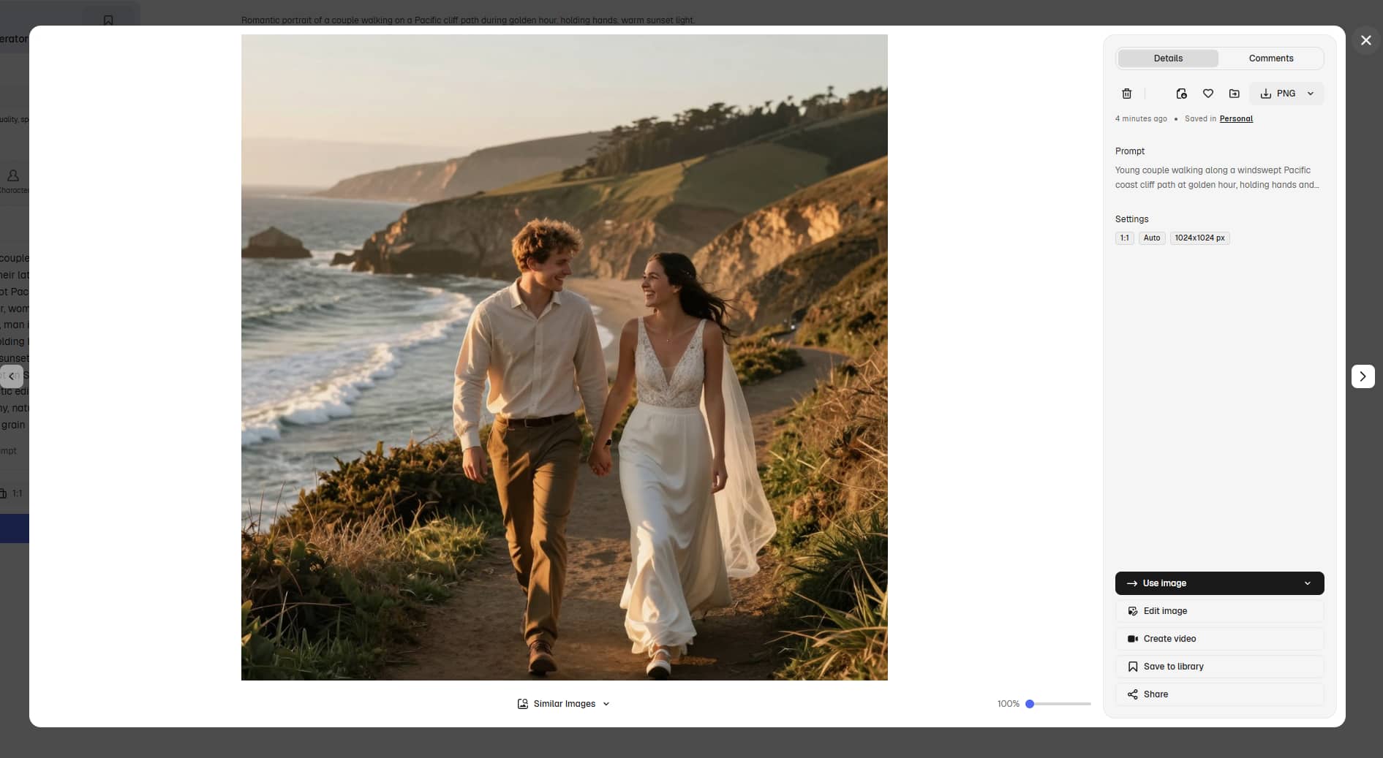Go to the next image with the right arrow
Viewport: 1383px width, 758px height.
[x=1363, y=376]
